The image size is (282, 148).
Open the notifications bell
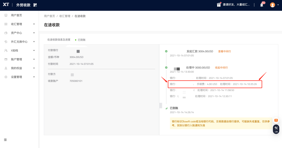(262, 5)
